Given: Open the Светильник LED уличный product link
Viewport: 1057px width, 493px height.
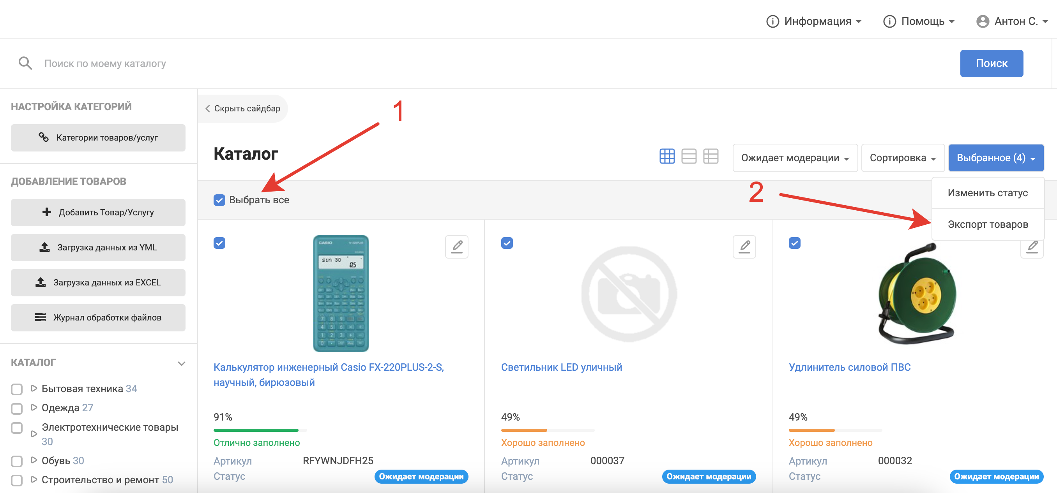Looking at the screenshot, I should [561, 367].
